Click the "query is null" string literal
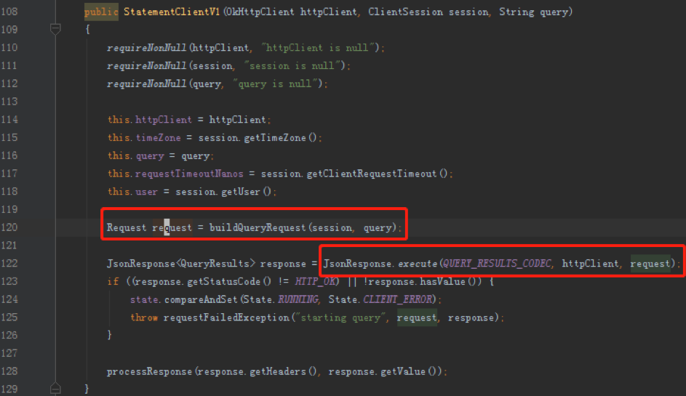686x396 pixels. tap(275, 84)
